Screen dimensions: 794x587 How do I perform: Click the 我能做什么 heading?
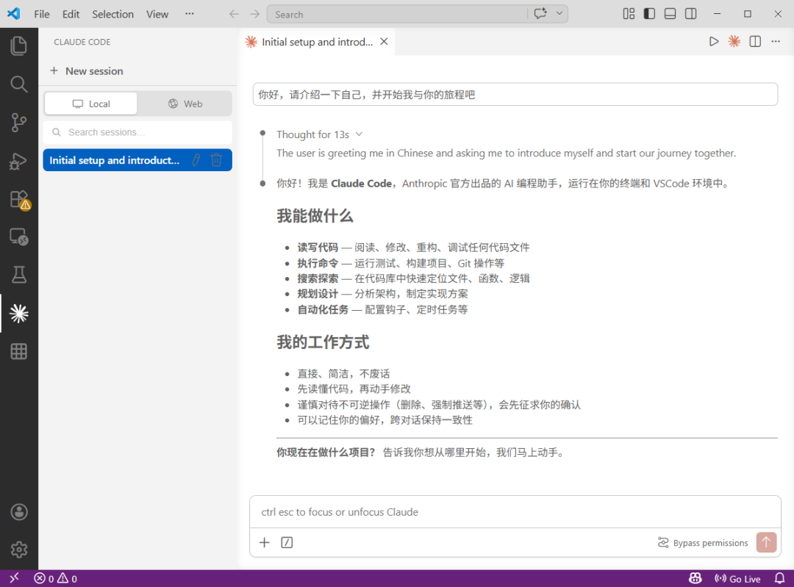[315, 216]
